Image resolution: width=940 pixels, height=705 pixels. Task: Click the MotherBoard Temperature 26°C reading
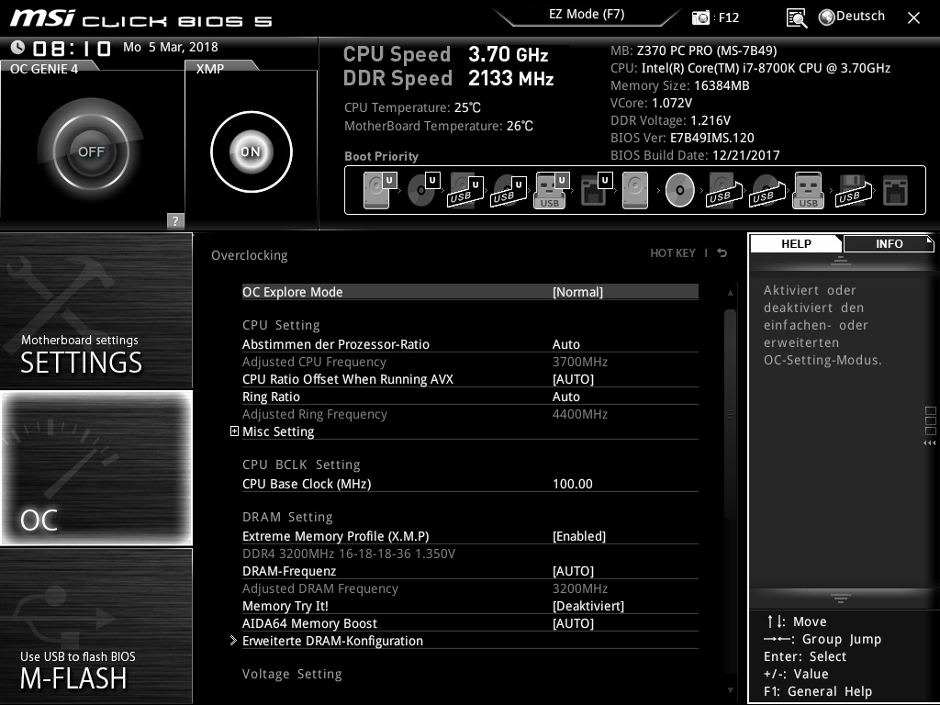coord(438,126)
